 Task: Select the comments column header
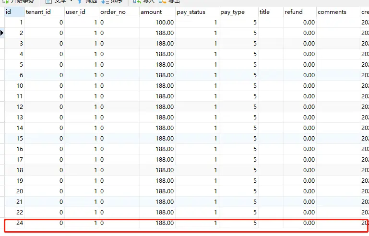click(338, 12)
